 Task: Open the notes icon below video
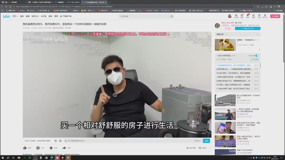tap(200, 148)
